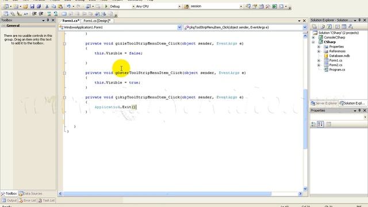368x207 pixels.
Task: Toggle Alphabetical sort in Properties panel
Action: 320,124
